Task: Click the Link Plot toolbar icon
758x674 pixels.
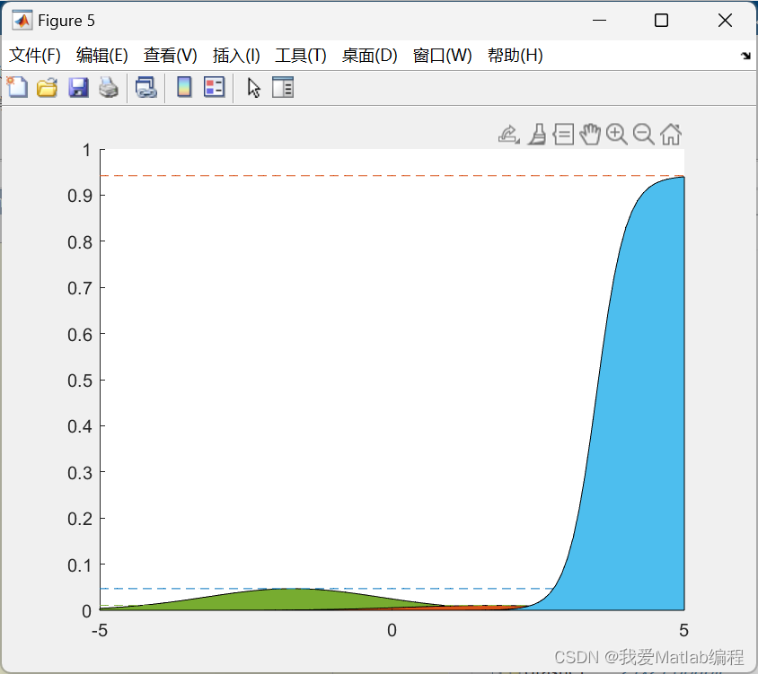Action: point(146,87)
